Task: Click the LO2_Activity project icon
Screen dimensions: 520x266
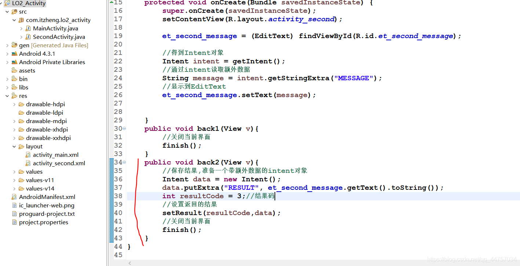Action: pos(7,3)
